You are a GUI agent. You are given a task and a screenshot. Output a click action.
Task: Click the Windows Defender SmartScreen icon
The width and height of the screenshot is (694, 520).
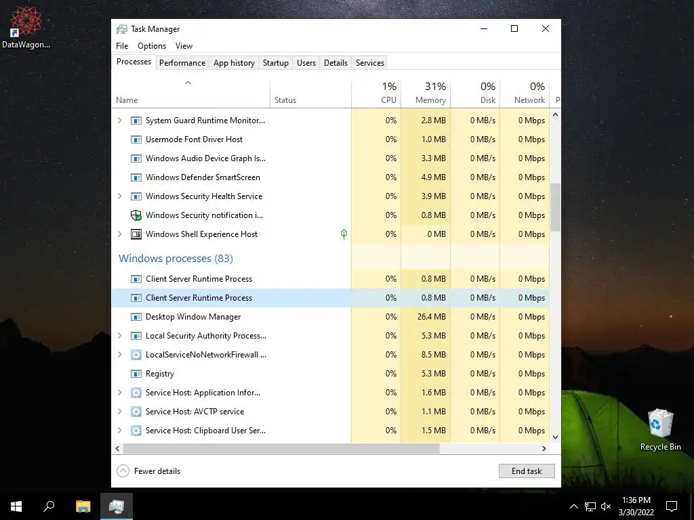point(136,177)
